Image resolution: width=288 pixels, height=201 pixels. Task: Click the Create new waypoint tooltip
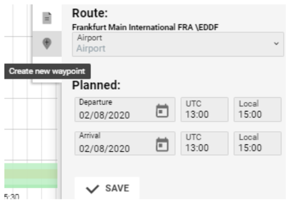pos(48,71)
